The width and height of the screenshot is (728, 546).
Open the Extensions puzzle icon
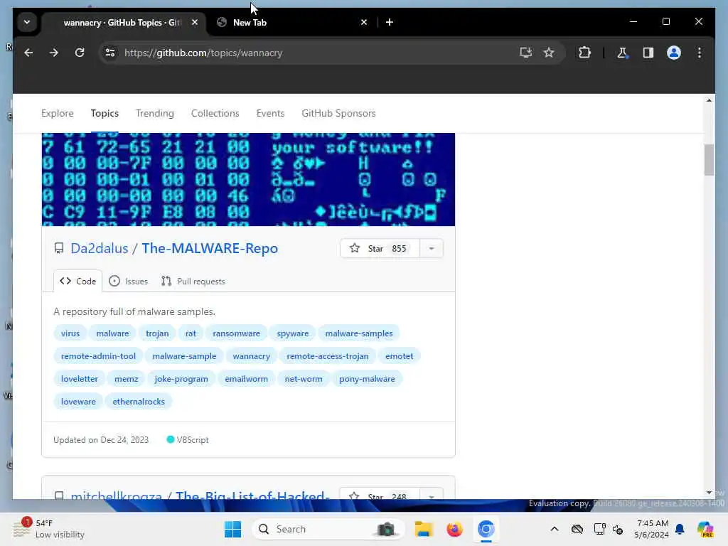pos(584,53)
